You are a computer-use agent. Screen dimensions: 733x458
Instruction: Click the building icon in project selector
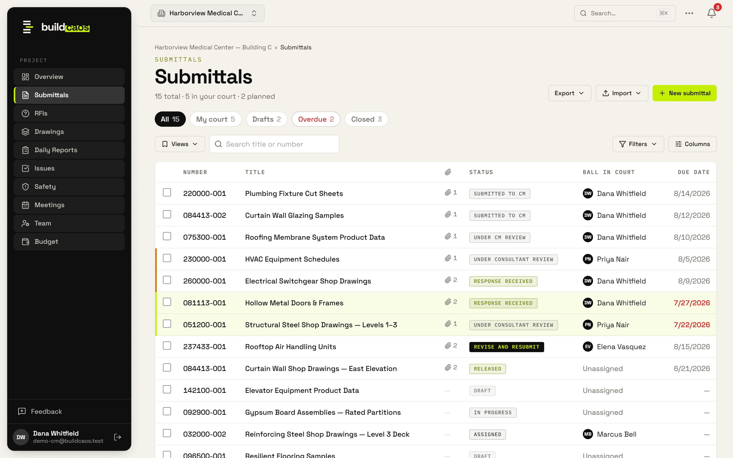pyautogui.click(x=161, y=13)
